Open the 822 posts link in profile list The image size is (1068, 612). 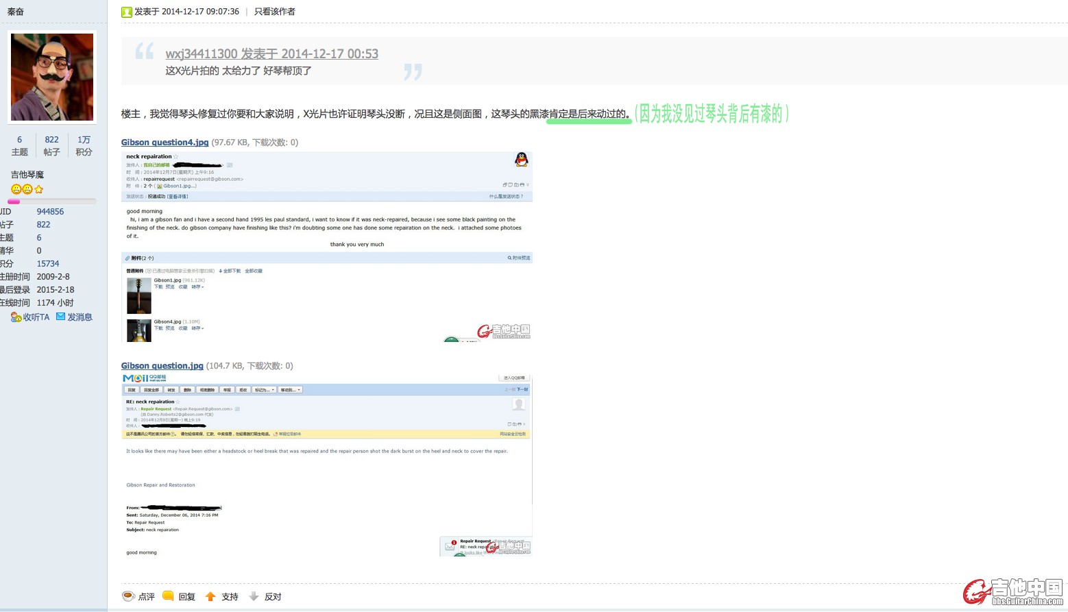[43, 225]
